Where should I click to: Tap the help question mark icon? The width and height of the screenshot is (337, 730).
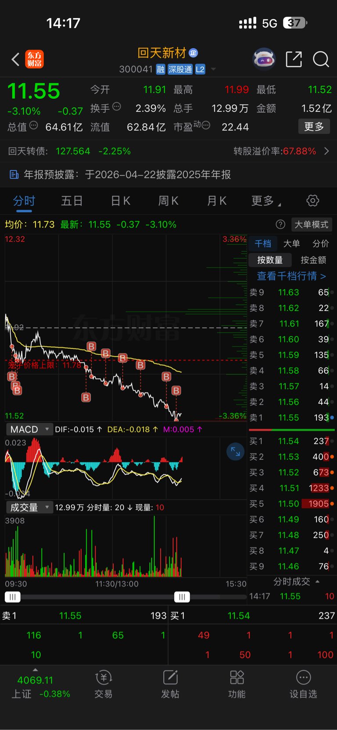280,224
